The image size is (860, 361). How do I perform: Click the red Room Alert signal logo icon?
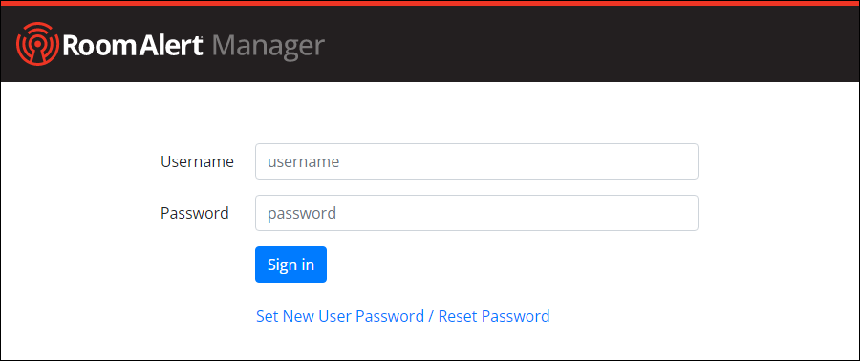[x=37, y=44]
